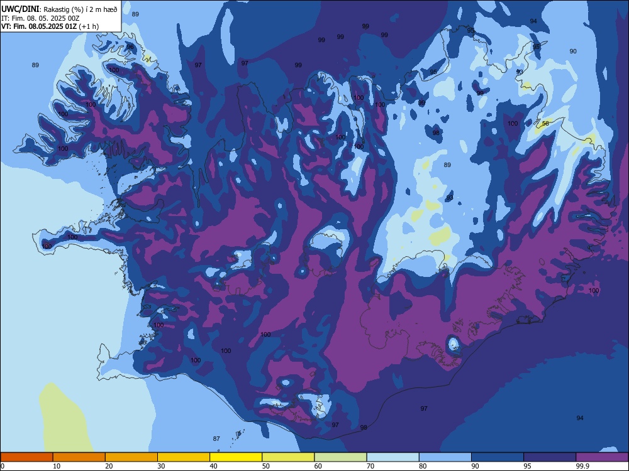Viewport: 629px width, 471px height.
Task: Click the legend tick label '70'
Action: [370, 466]
